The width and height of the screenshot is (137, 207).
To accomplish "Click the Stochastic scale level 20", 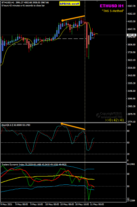I will pyautogui.click(x=128, y=154).
